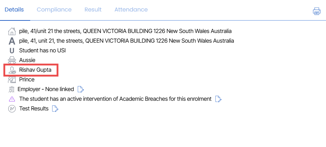Click the printer icon
The height and width of the screenshot is (147, 326).
click(317, 11)
